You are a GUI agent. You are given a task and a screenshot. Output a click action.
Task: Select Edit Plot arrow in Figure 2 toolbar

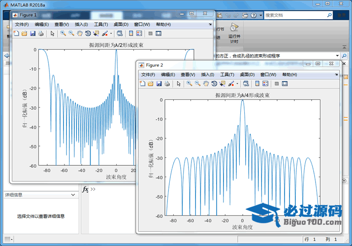tap(179, 84)
